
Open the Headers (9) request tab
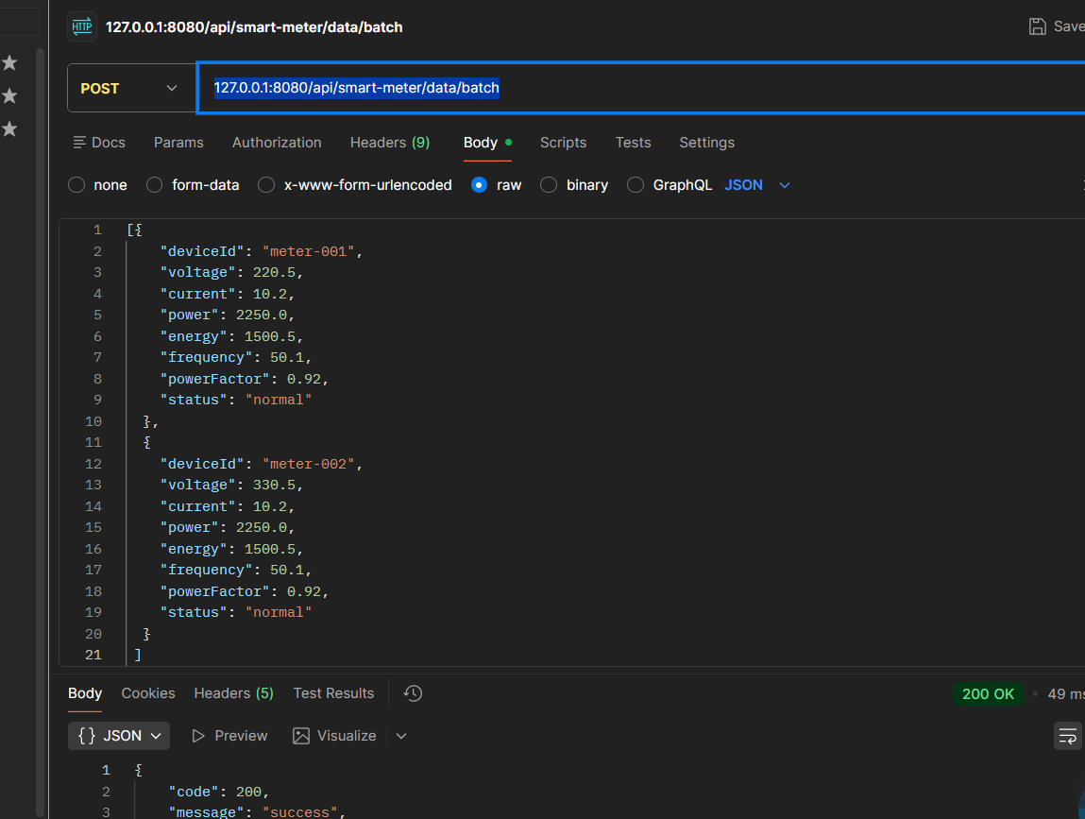point(390,142)
